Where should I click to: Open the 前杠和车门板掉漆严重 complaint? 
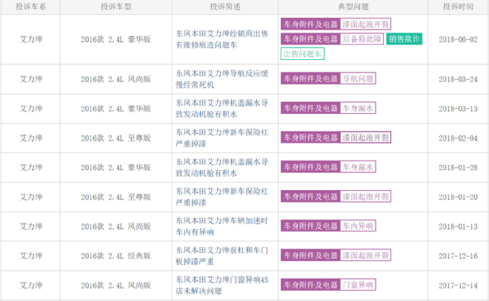coord(222,256)
